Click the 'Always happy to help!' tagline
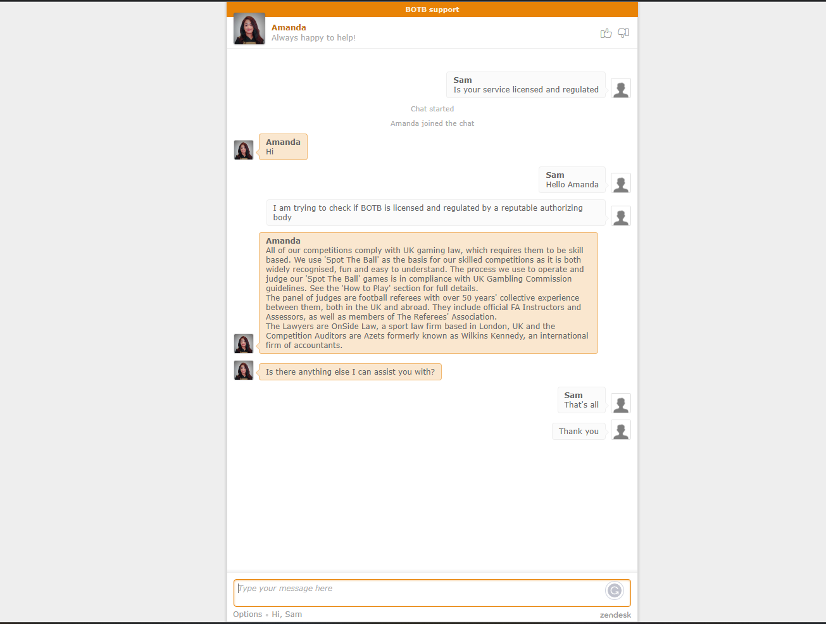826x624 pixels. click(x=313, y=38)
